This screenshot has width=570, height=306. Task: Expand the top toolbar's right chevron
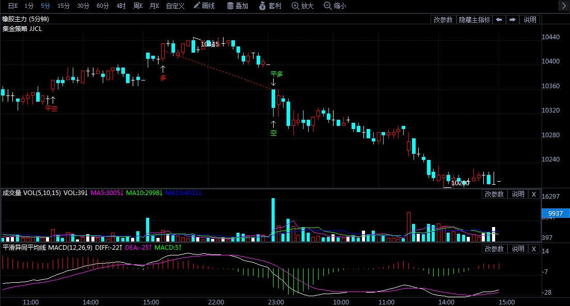coord(564,6)
